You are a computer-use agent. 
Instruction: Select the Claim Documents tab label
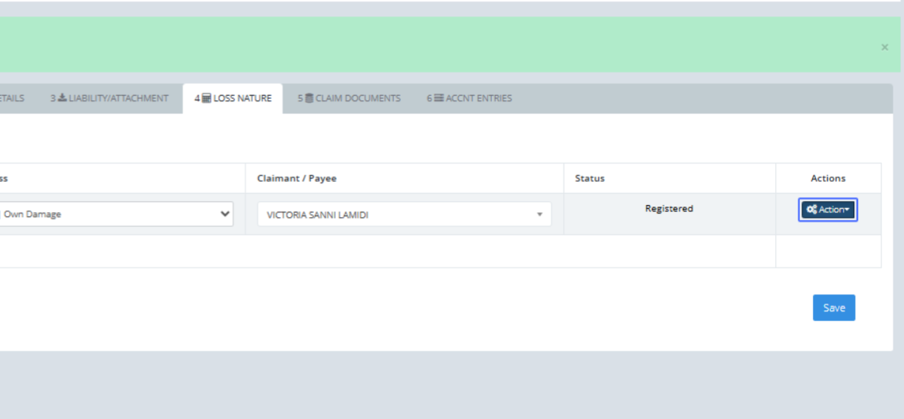[x=358, y=98]
